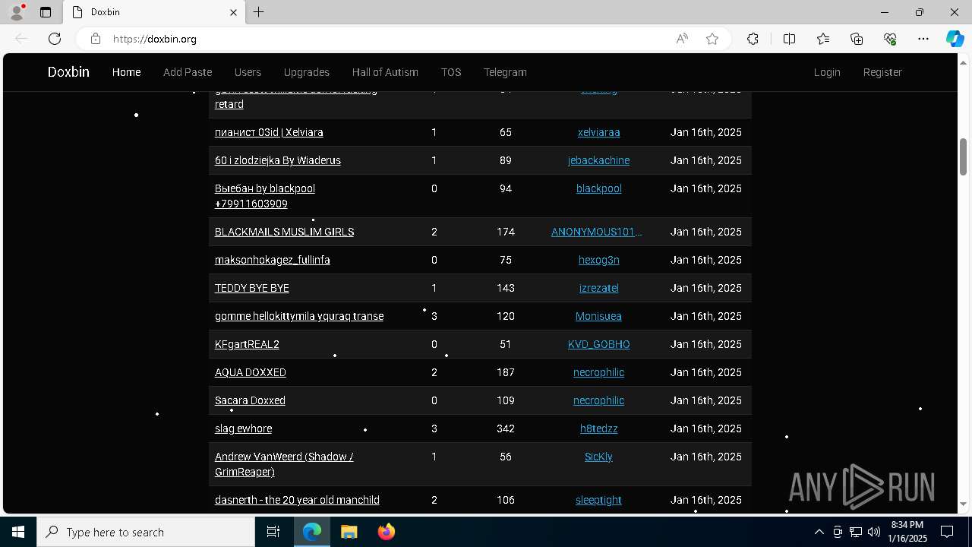Open a new browser tab
Image resolution: width=972 pixels, height=547 pixels.
click(x=259, y=12)
